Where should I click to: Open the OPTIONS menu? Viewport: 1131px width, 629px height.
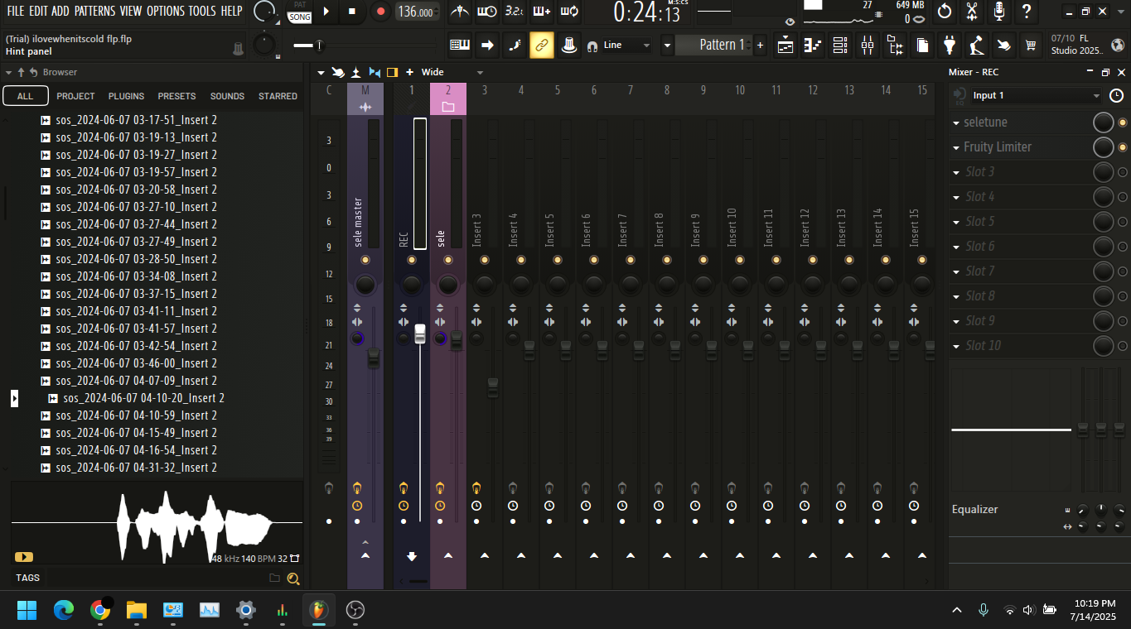pyautogui.click(x=166, y=11)
